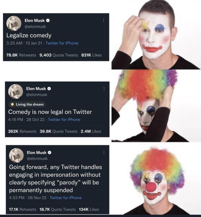The image size is (201, 217).
Task: Open the 9,403 Quote Tweets
Action: pos(59,55)
